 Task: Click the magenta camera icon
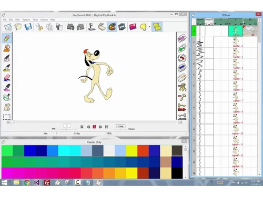[133, 27]
